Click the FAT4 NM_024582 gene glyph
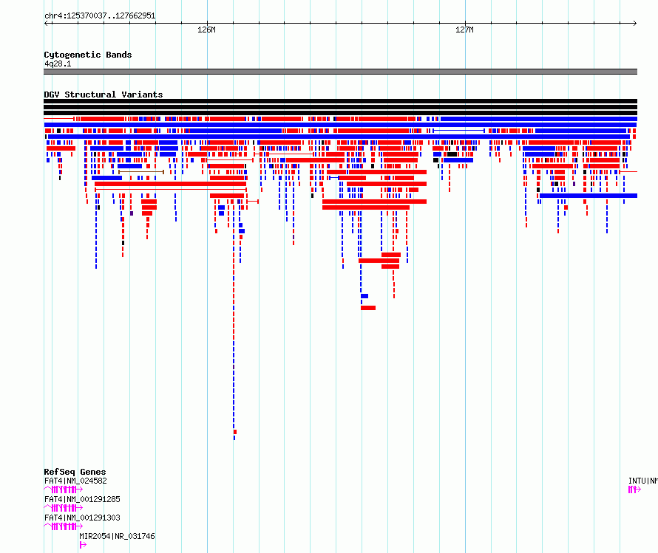The height and width of the screenshot is (553, 658). coord(64,490)
